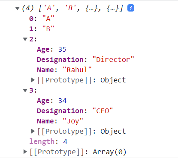Click the blue info icon beside array

[131, 8]
